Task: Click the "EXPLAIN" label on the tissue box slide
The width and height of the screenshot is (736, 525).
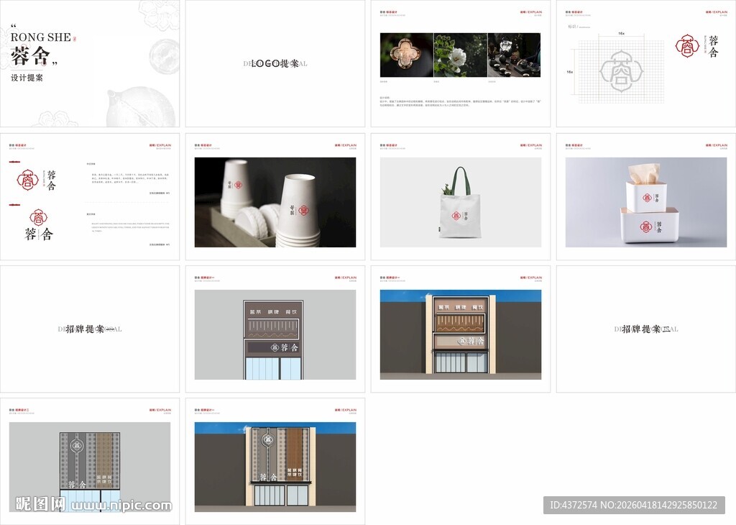Action: [719, 145]
